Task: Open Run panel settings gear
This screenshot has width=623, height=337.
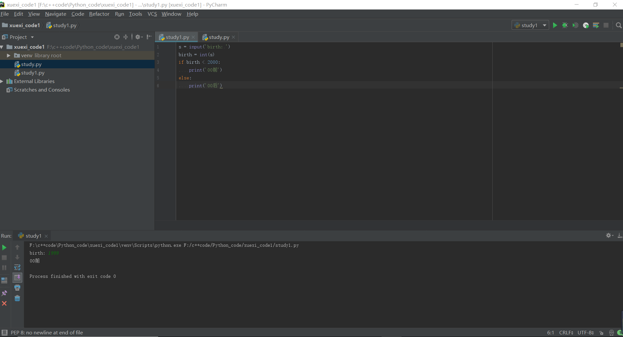Action: click(x=610, y=235)
